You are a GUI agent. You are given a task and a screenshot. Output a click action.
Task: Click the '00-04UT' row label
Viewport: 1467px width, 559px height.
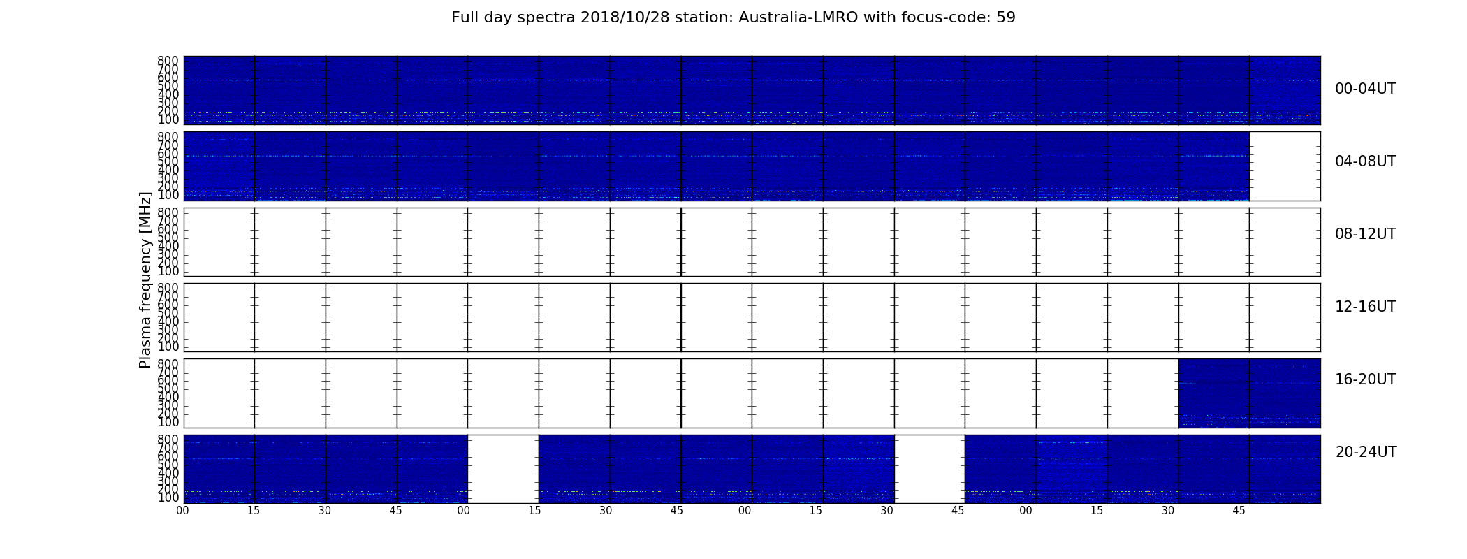coord(1365,89)
